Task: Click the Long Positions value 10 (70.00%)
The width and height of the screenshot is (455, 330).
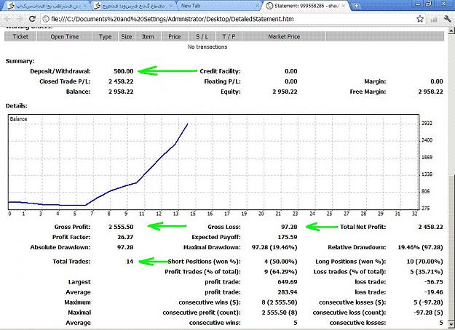Action: point(424,262)
